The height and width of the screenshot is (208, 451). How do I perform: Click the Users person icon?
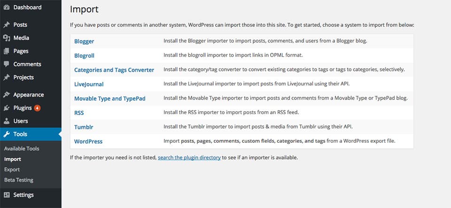[7, 121]
